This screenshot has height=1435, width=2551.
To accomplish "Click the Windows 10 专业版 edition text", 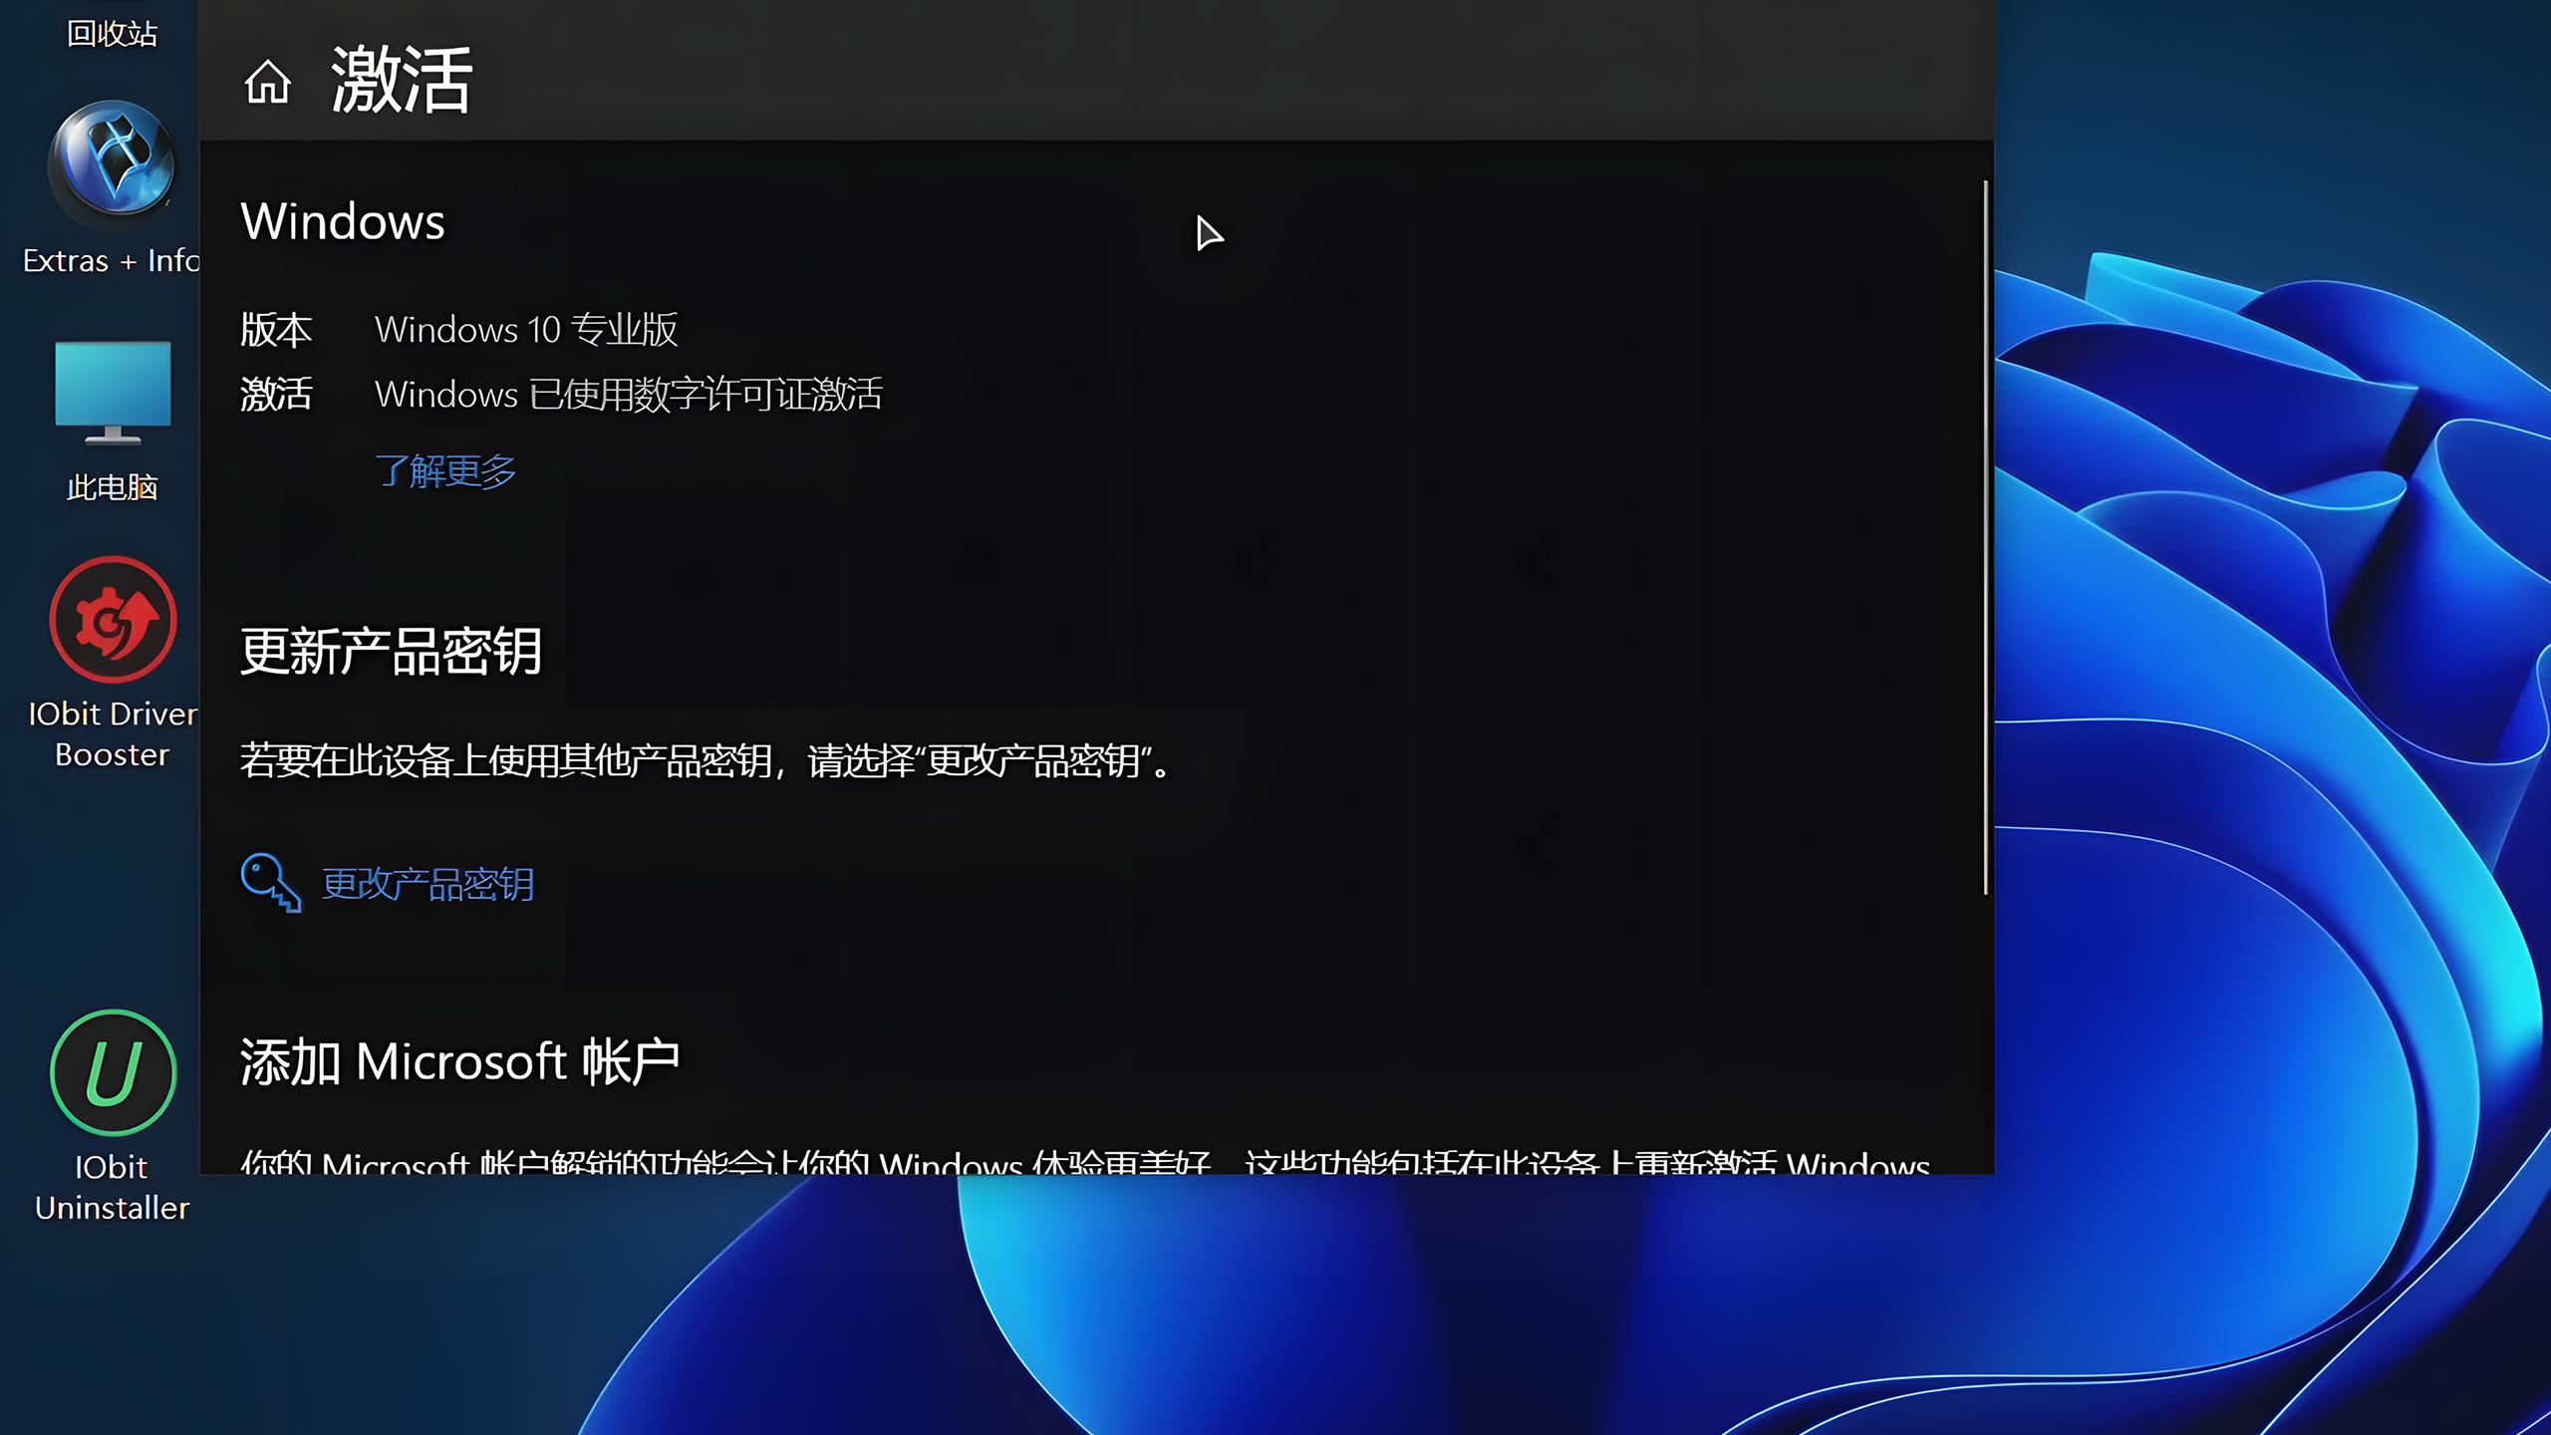I will pos(526,330).
